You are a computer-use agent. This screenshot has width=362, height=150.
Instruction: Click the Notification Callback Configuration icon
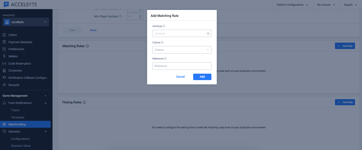pos(4,78)
